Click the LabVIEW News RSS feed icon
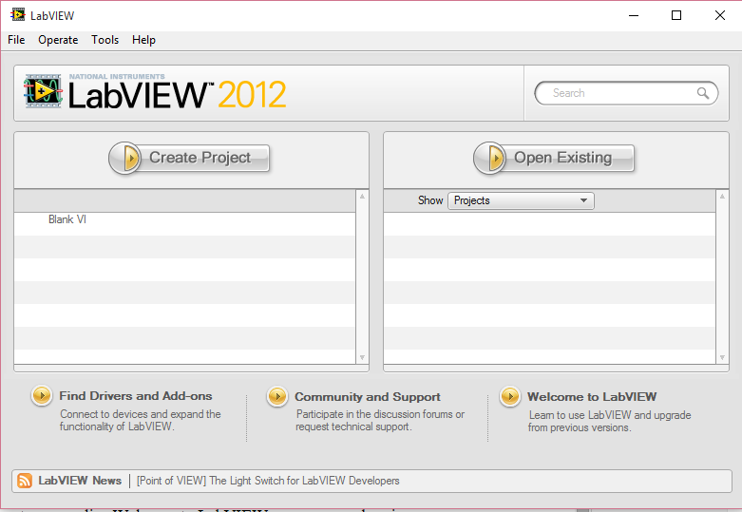This screenshot has height=512, width=742. [x=25, y=481]
